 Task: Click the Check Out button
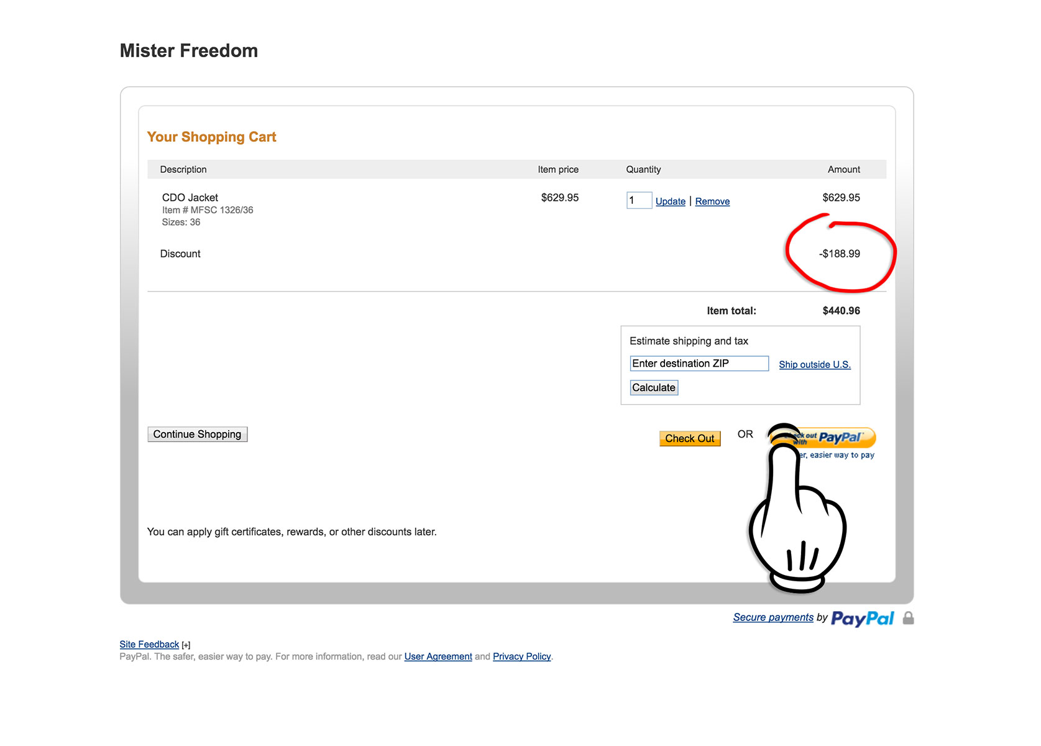click(x=690, y=438)
